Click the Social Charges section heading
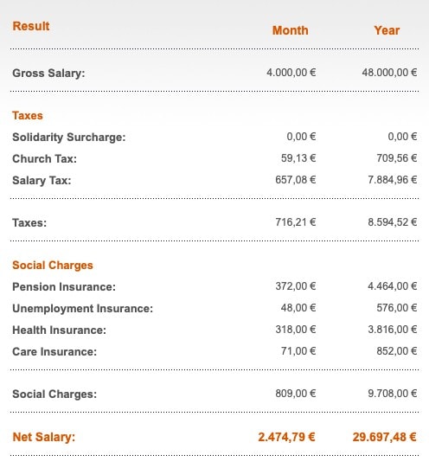This screenshot has width=429, height=468. pos(53,266)
